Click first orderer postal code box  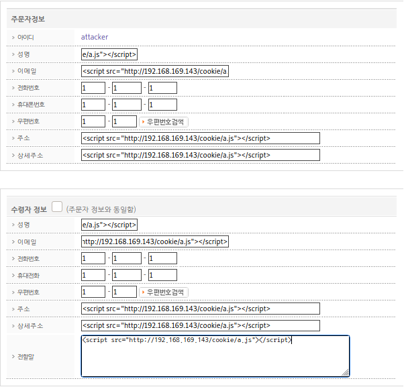point(93,121)
